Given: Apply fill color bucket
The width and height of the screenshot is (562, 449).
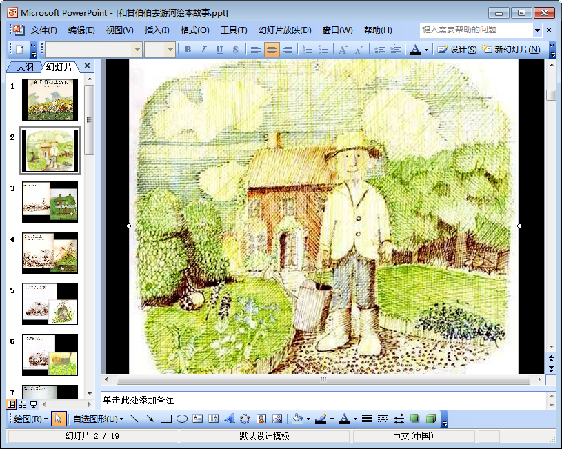Looking at the screenshot, I should click(x=297, y=419).
